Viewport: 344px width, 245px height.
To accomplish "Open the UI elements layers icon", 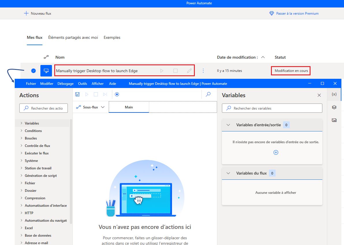I will tap(334, 107).
